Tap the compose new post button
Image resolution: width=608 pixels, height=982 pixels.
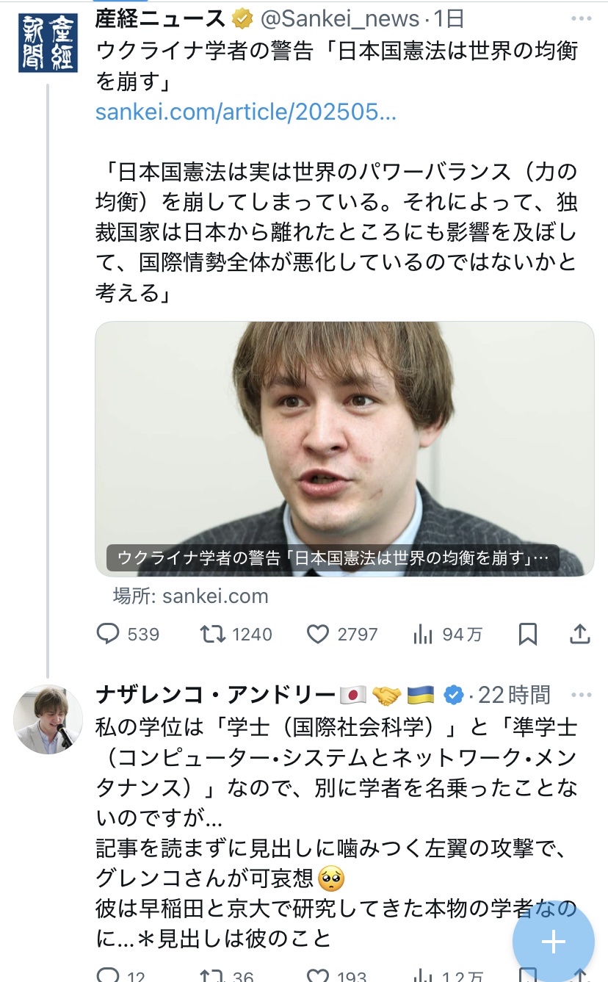pos(553,942)
